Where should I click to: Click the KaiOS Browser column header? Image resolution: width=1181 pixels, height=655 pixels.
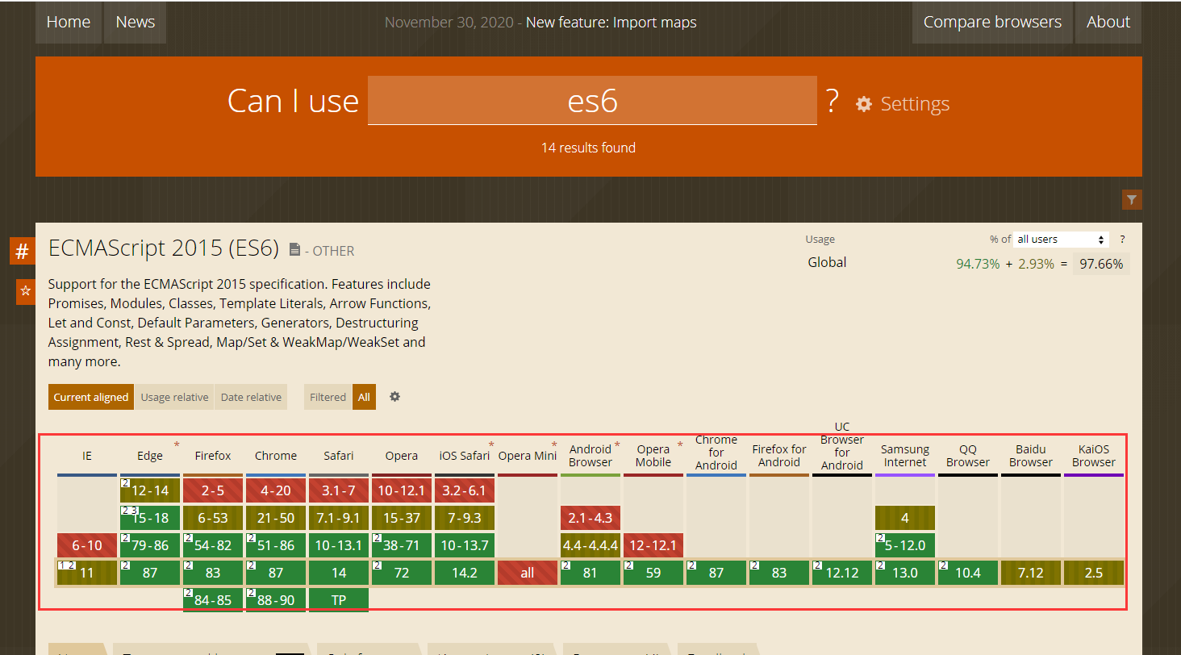coord(1094,456)
